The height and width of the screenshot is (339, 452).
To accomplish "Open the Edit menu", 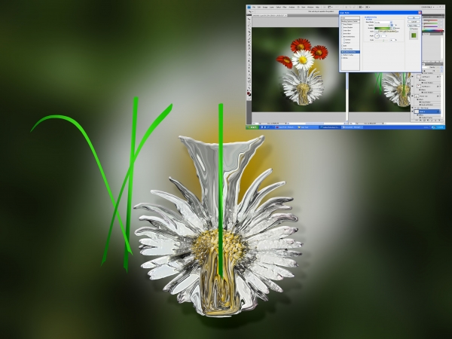I will pos(259,8).
